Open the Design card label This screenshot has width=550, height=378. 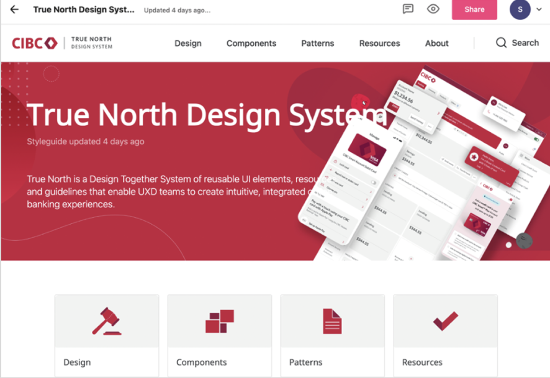tap(77, 362)
